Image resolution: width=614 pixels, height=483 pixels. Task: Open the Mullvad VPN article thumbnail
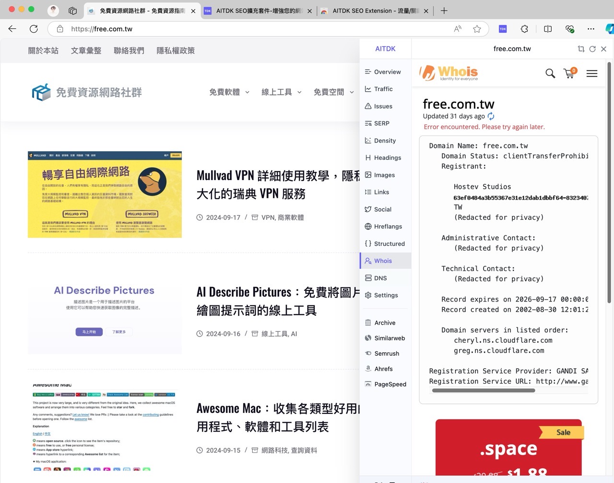point(105,194)
